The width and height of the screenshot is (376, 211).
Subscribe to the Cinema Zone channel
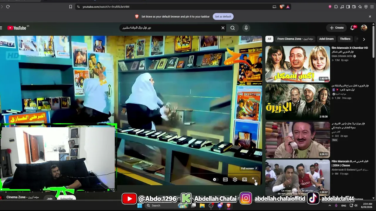tap(66, 199)
